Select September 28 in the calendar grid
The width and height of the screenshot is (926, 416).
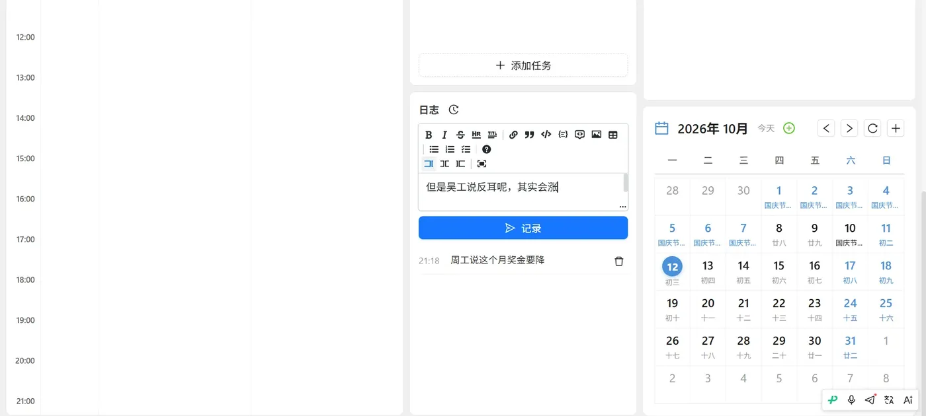click(x=673, y=197)
